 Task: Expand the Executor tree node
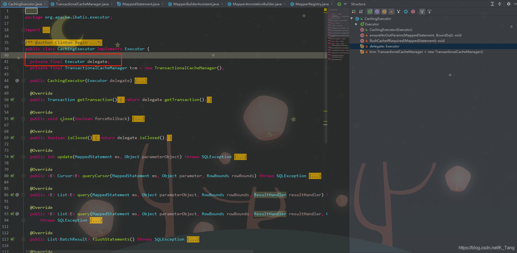356,24
